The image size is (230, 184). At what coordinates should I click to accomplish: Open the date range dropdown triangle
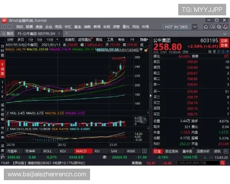pos(141,50)
